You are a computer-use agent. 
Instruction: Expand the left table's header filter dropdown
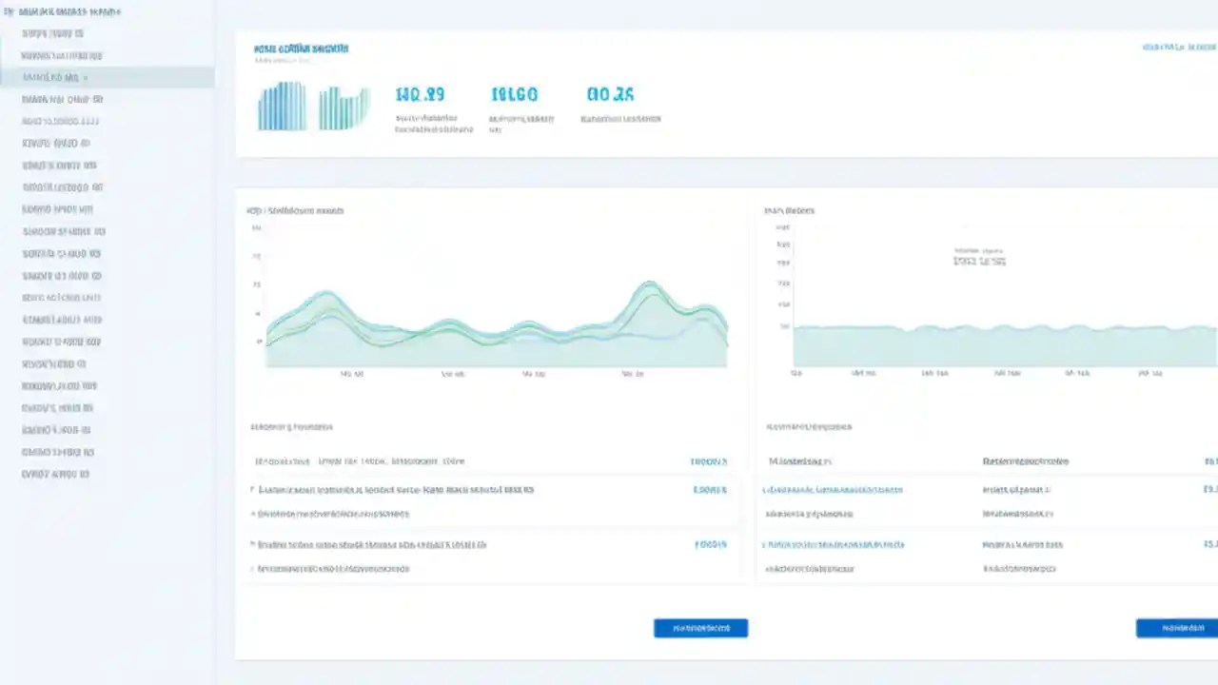click(708, 461)
